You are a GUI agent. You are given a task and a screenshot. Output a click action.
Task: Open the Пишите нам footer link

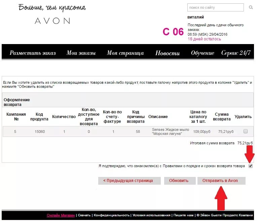coord(183,215)
